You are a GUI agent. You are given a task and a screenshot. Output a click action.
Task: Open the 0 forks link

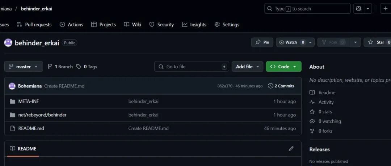tap(321, 131)
